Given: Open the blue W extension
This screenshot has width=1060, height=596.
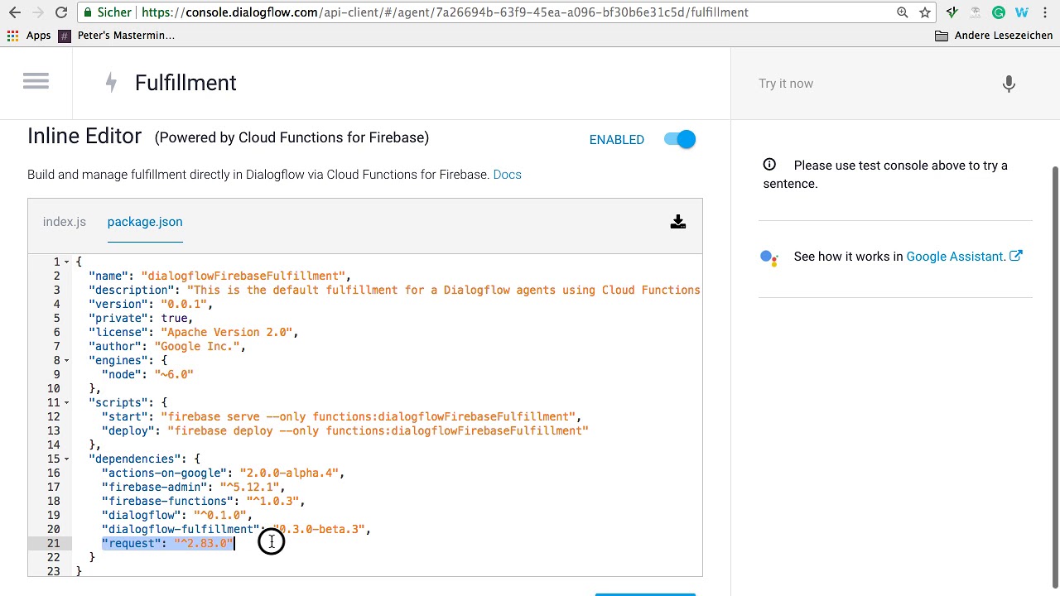Looking at the screenshot, I should pyautogui.click(x=1022, y=12).
